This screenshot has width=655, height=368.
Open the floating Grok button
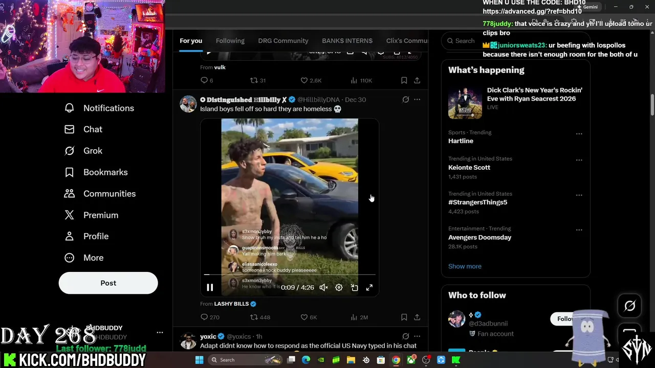coord(630,306)
